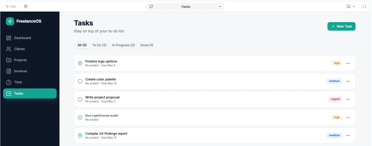Viewport: 372px width, 146px height.
Task: Toggle status circle for Write project proposal
Action: [80, 99]
